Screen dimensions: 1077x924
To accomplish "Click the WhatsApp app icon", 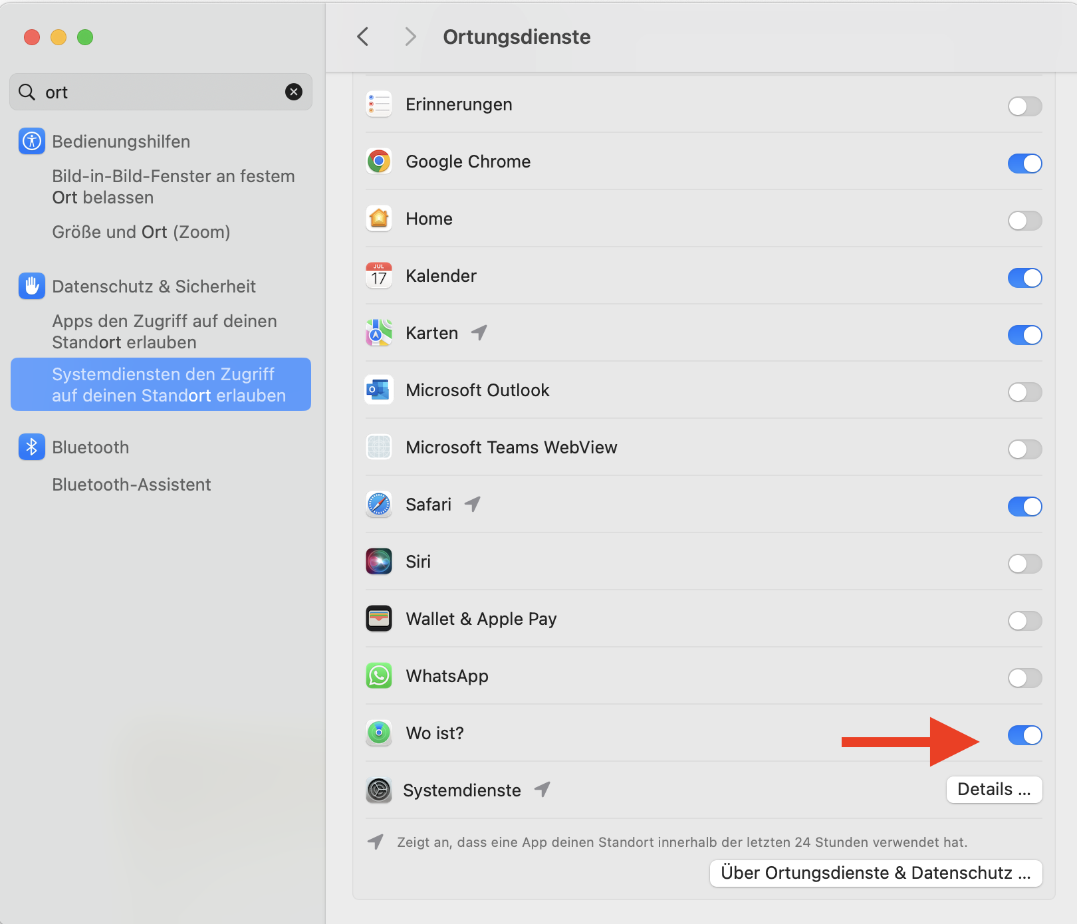I will 379,676.
